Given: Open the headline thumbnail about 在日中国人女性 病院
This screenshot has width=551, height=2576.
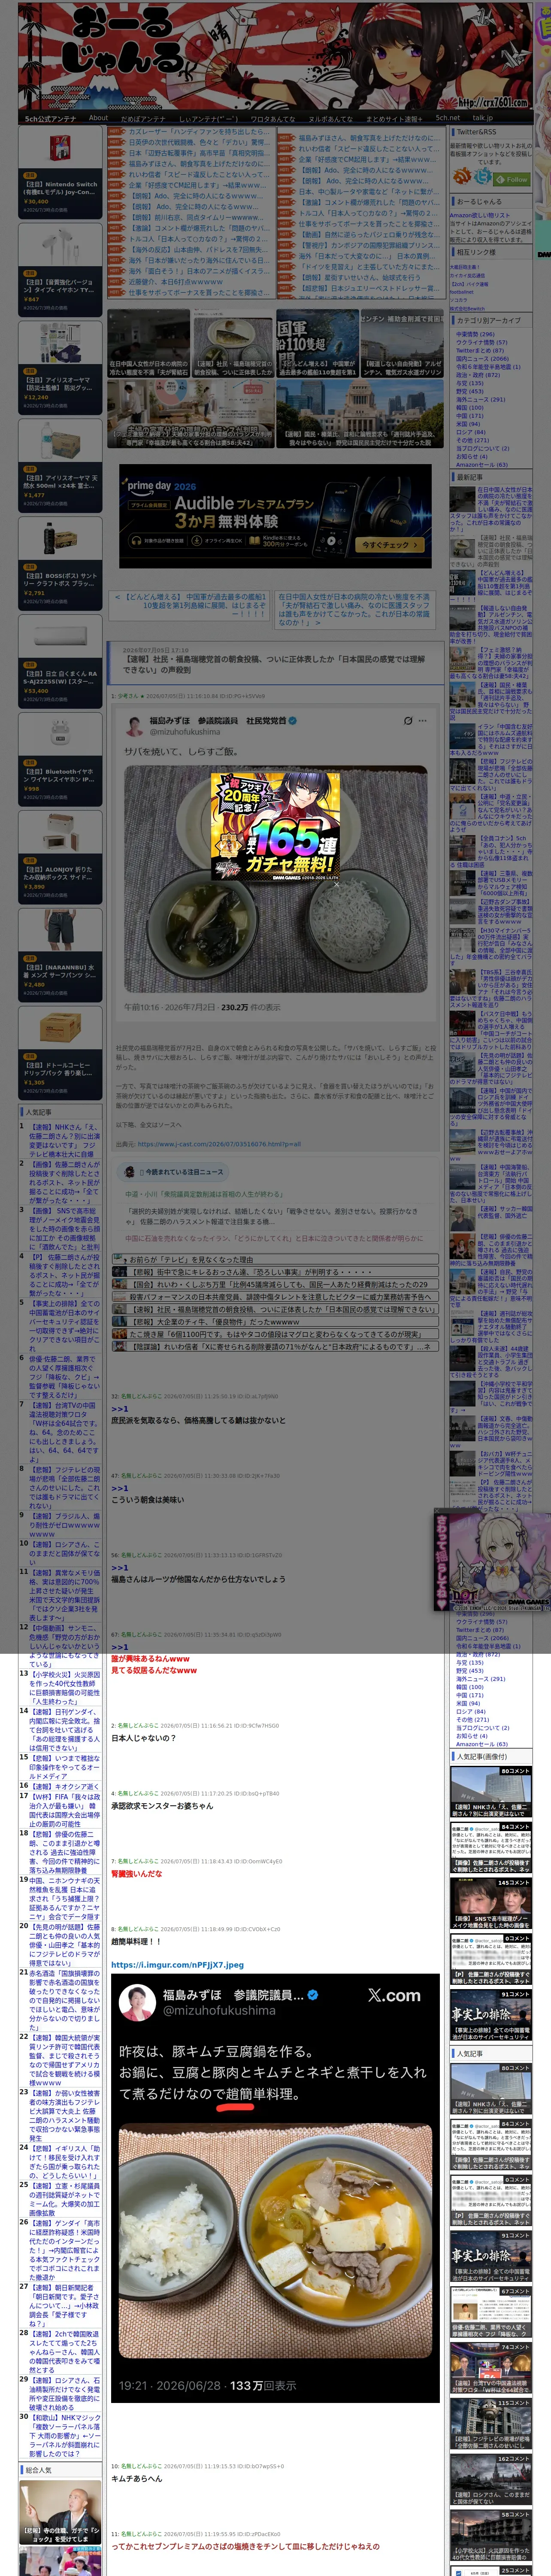Looking at the screenshot, I should (148, 343).
